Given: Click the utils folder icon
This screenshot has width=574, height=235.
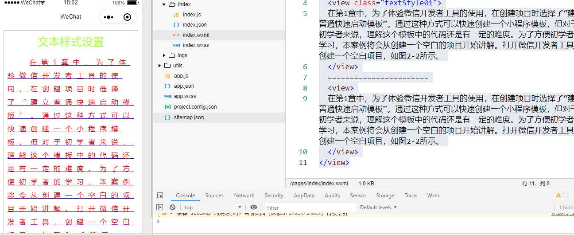Looking at the screenshot, I should point(167,66).
